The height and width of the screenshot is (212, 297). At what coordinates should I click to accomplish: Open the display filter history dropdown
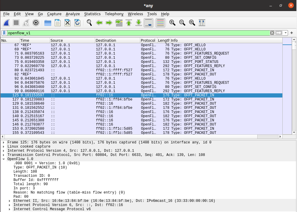286,33
